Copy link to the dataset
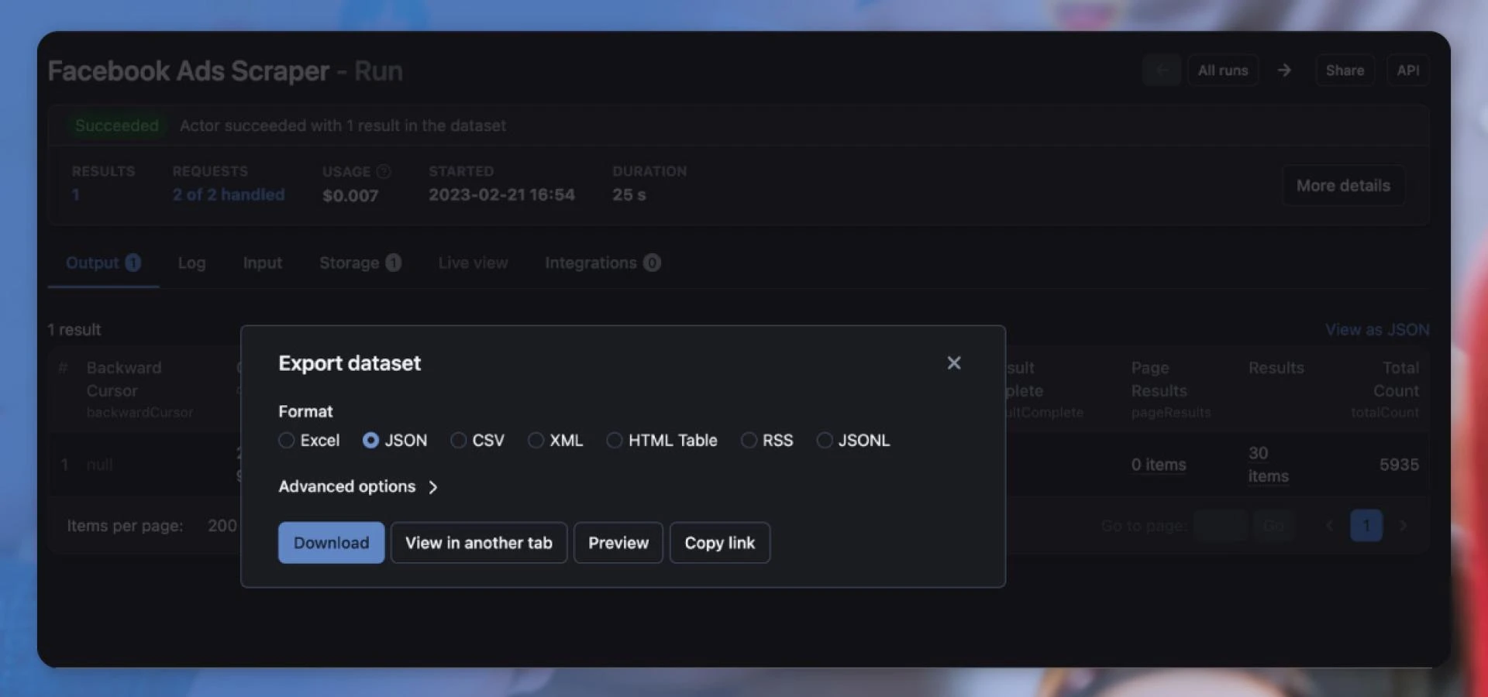This screenshot has height=697, width=1488. tap(719, 543)
